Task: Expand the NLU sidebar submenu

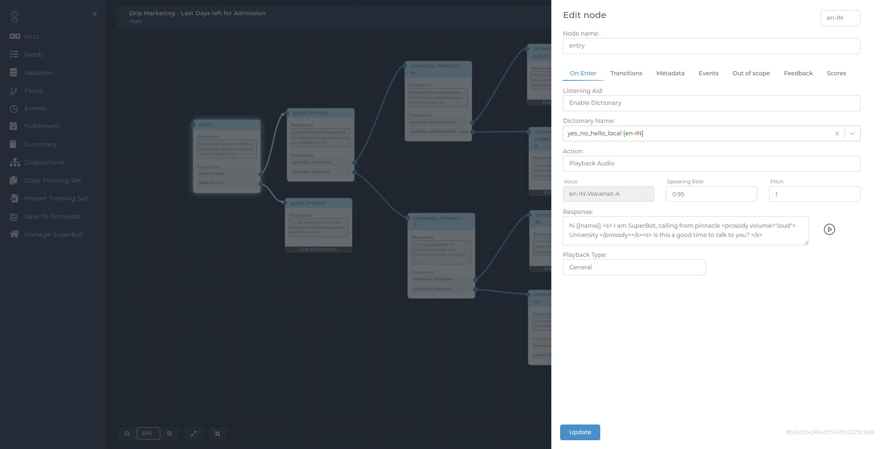Action: (x=94, y=36)
